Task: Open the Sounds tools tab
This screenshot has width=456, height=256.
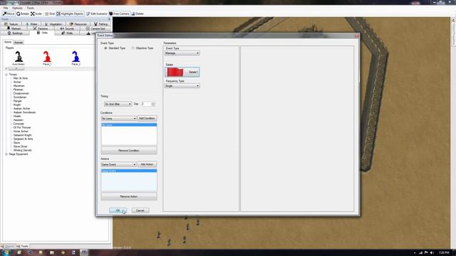Action: (x=67, y=28)
